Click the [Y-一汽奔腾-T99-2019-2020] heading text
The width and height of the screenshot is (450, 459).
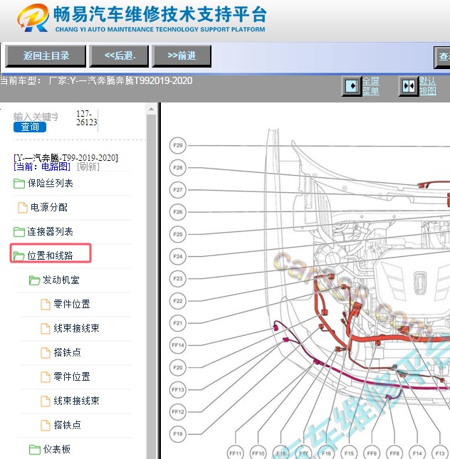pyautogui.click(x=66, y=158)
